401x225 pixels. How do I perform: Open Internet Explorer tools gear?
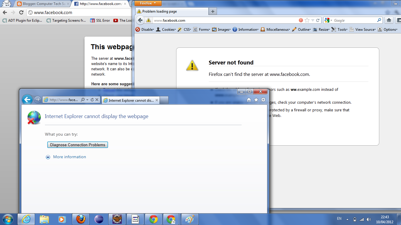click(263, 100)
